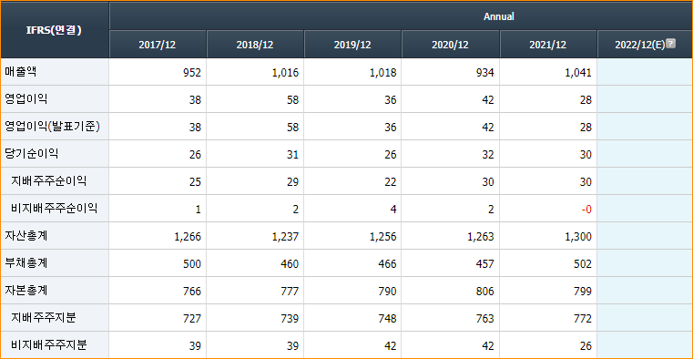Click the 1,018 revenue value
Viewport: 693px width, 359px height.
coord(383,73)
